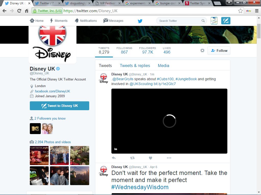Image resolution: width=261 pixels, height=195 pixels.
Task: Click the Twitter bird logo in navbar
Action: [140, 21]
